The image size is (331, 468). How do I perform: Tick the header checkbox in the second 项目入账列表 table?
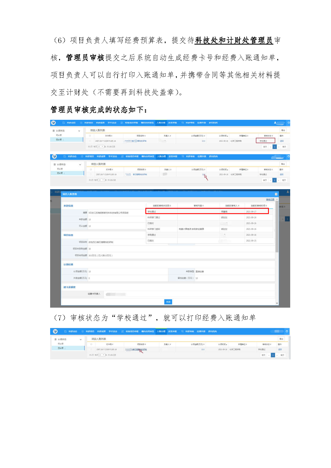(91, 169)
